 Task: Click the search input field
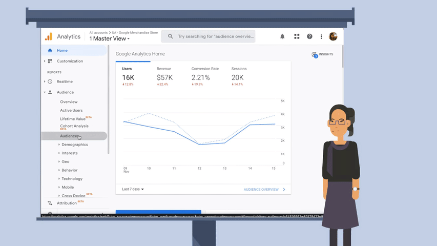[214, 36]
